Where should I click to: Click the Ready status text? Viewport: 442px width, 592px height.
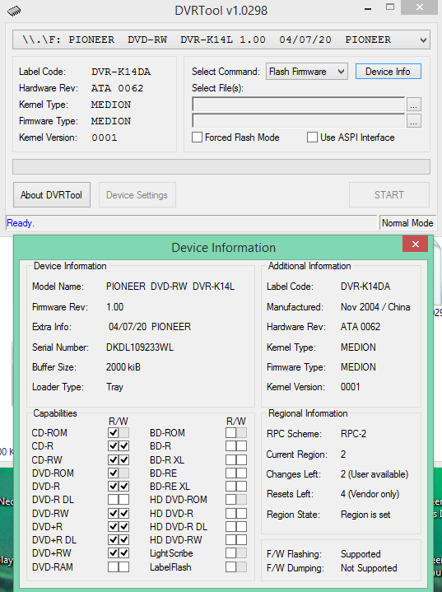click(x=21, y=223)
